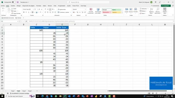This screenshot has width=175, height=98.
Task: Switch to Normal view in status bar
Action: click(149, 93)
